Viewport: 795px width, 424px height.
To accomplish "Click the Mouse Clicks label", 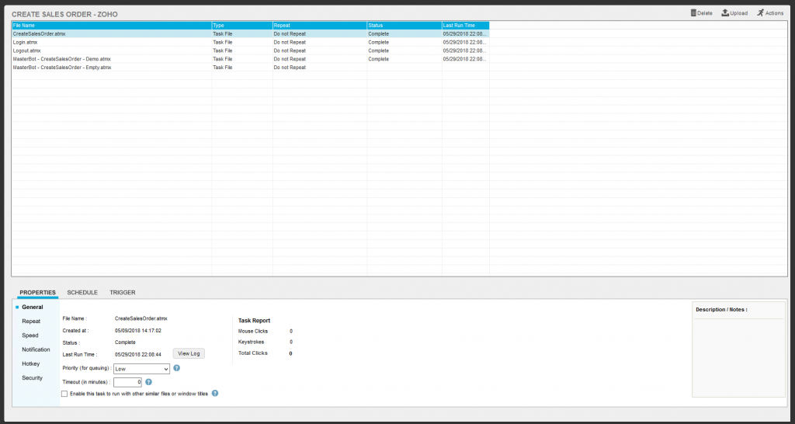I will click(x=253, y=331).
